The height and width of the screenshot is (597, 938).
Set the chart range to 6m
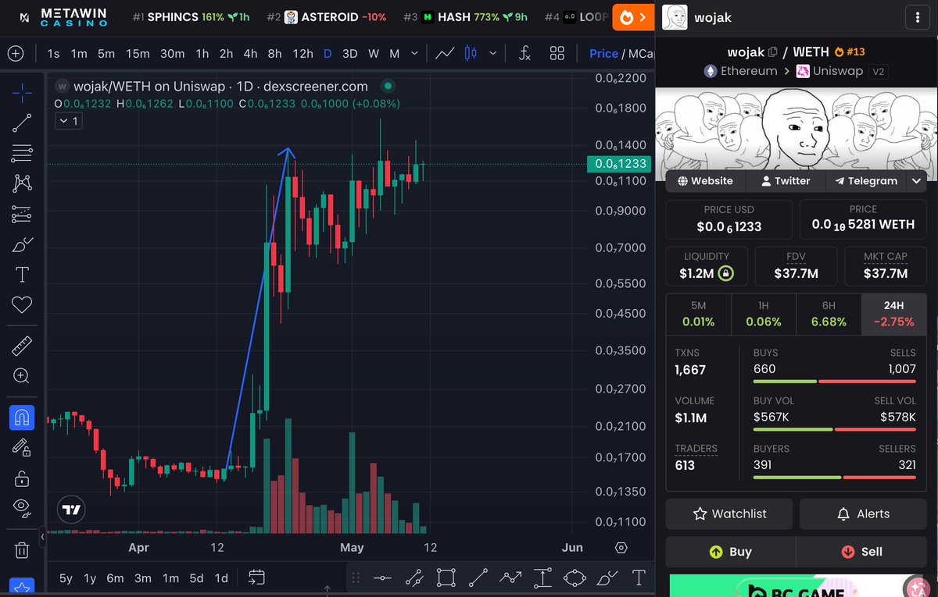(x=115, y=578)
